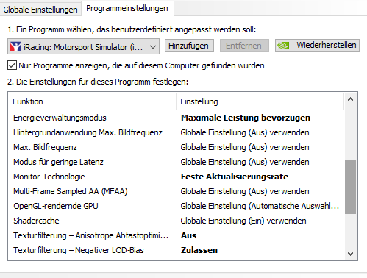Viewport: 367px width, 278px height.
Task: Open setting value for Hintergrundanwendung Max. Bildfrequenz
Action: click(245, 132)
